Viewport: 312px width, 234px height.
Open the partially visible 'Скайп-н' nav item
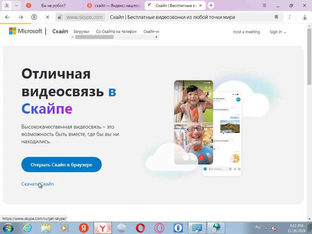tap(151, 32)
